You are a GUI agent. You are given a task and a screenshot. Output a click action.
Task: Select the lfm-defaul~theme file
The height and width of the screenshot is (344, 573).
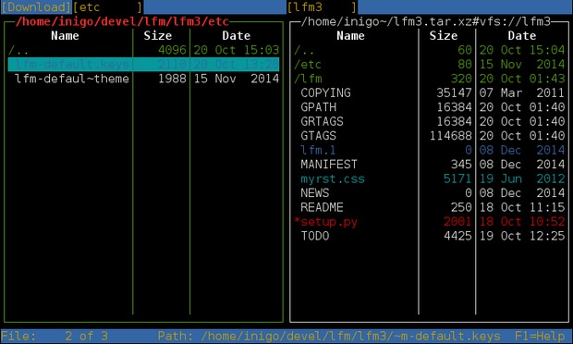click(143, 79)
